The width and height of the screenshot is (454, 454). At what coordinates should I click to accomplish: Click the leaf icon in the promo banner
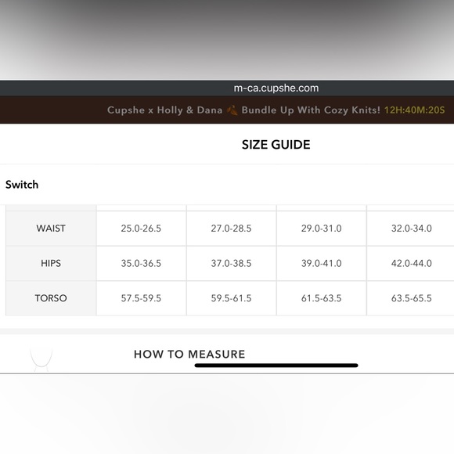(232, 110)
